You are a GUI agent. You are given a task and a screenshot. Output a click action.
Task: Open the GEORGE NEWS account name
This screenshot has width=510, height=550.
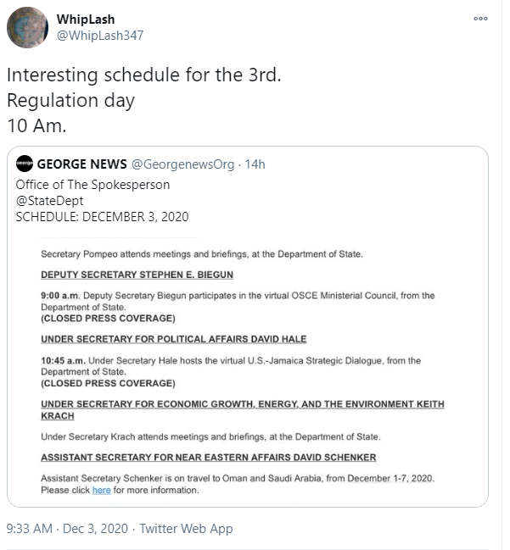[x=81, y=164]
